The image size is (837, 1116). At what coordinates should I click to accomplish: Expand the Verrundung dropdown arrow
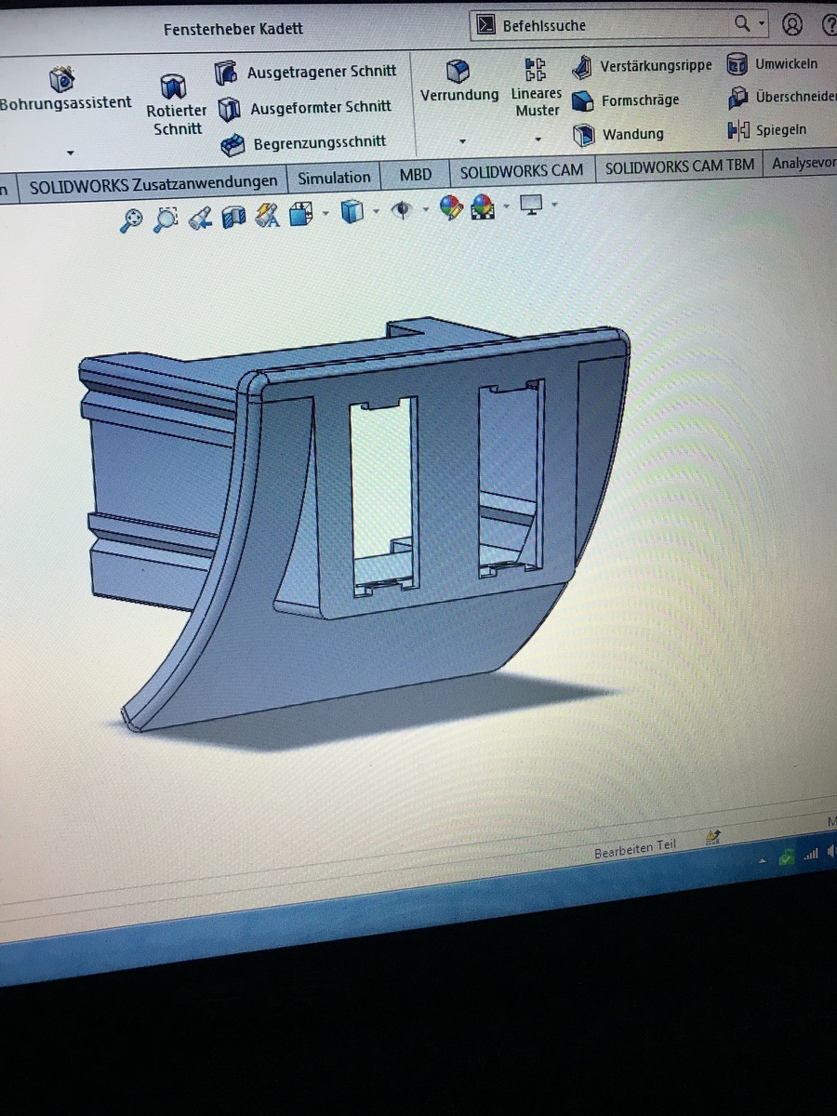click(x=462, y=141)
